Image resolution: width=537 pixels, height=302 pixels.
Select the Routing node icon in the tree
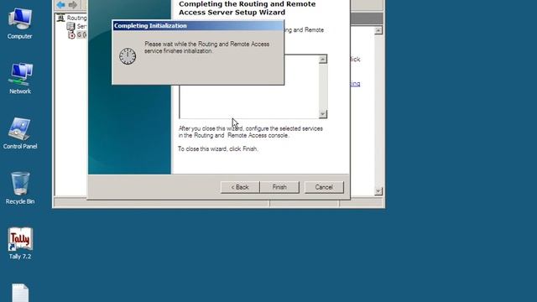[61, 18]
